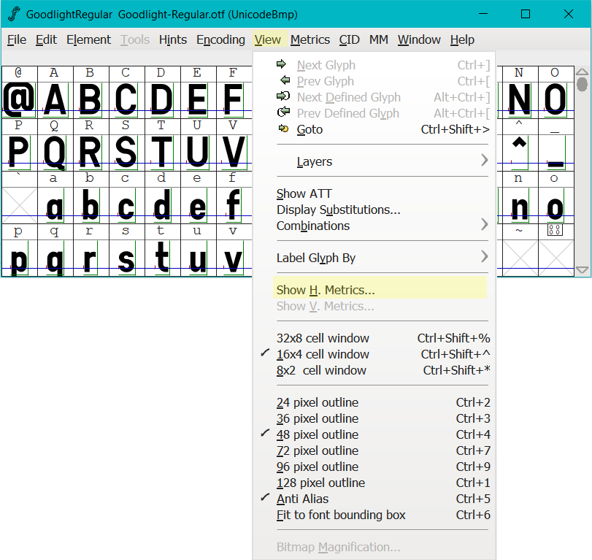Select the lowercase e glyph cell
The height and width of the screenshot is (560, 592).
199,204
